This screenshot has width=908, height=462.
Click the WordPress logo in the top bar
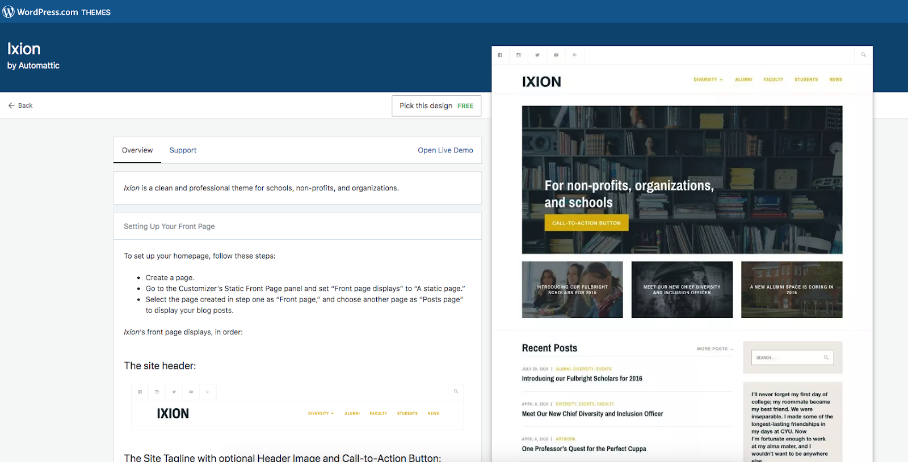point(9,12)
